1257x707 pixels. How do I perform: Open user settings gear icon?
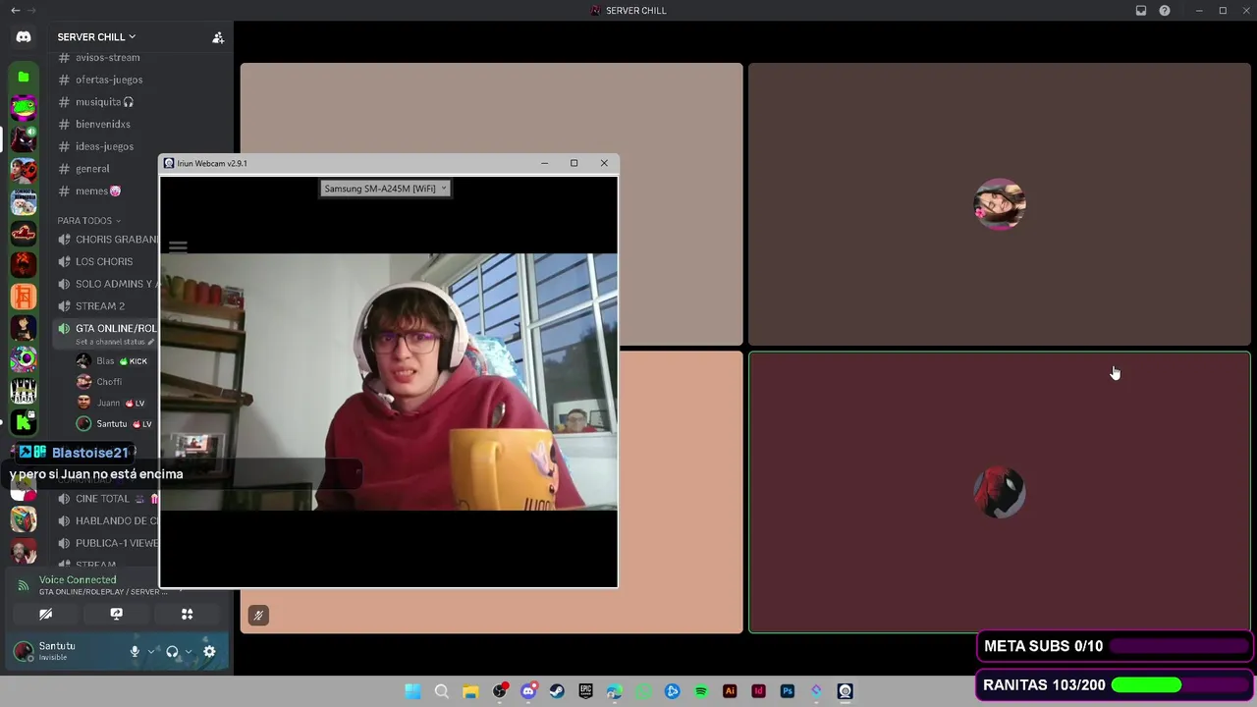(x=209, y=651)
